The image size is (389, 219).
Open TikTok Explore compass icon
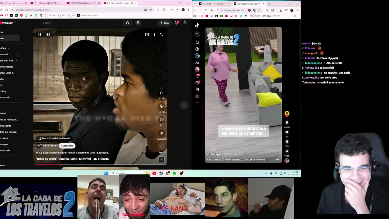[x=197, y=49]
